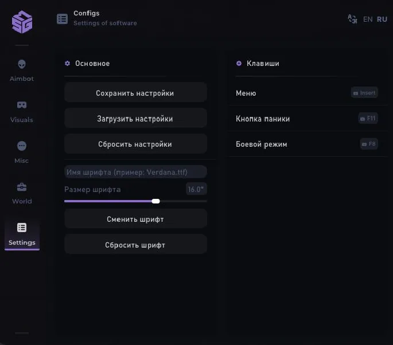Click the Configs list icon in header
393x345 pixels.
point(62,19)
